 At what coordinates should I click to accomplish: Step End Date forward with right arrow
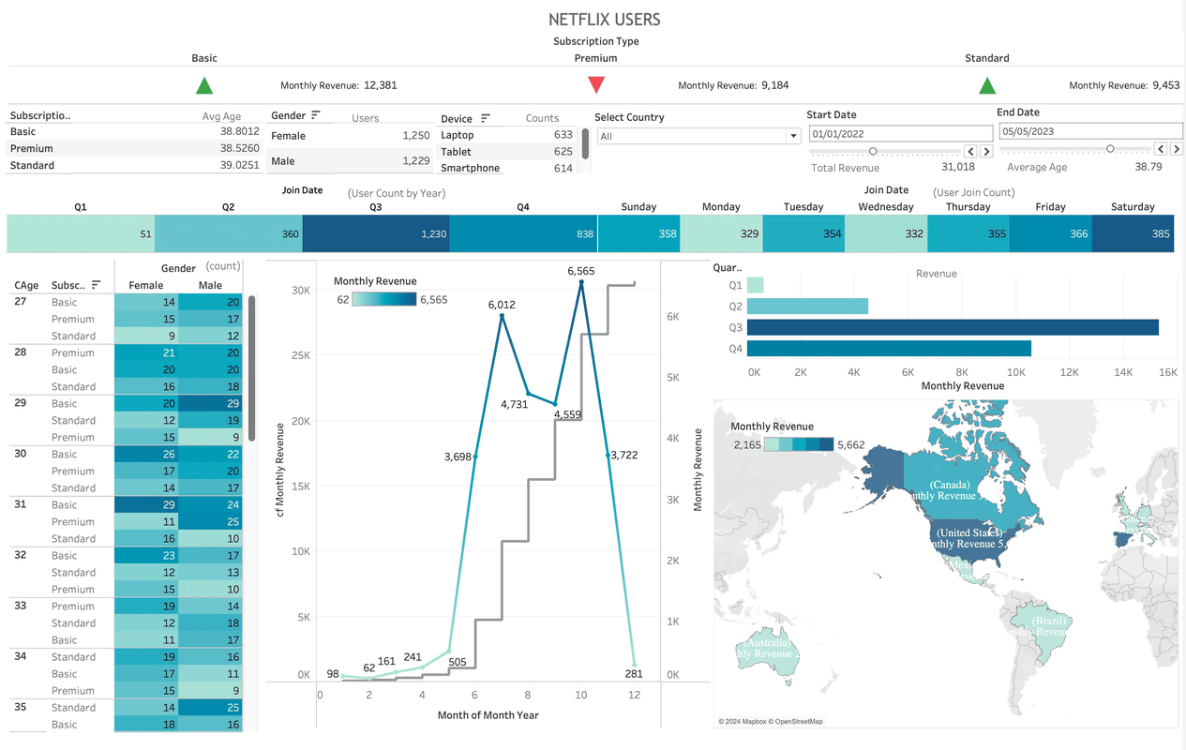(x=1177, y=148)
